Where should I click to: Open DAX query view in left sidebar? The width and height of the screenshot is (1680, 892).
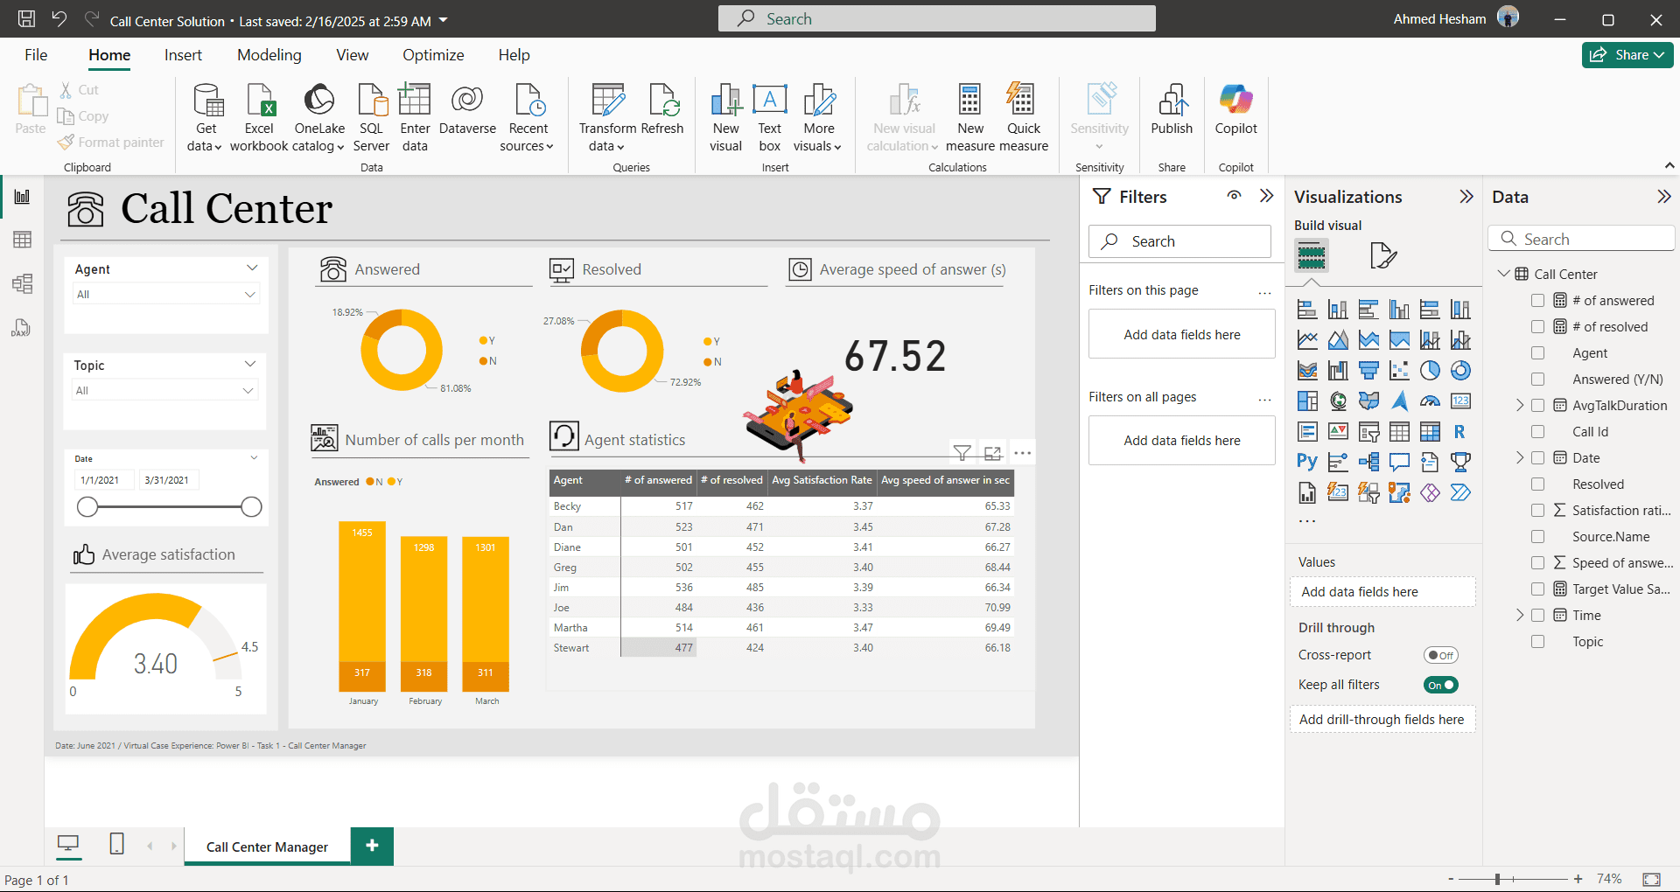point(22,328)
